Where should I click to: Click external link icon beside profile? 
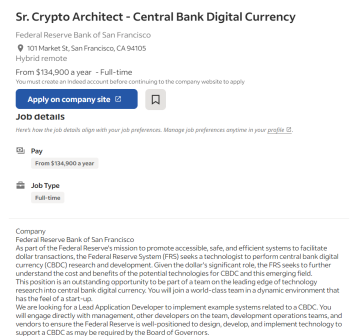(288, 129)
